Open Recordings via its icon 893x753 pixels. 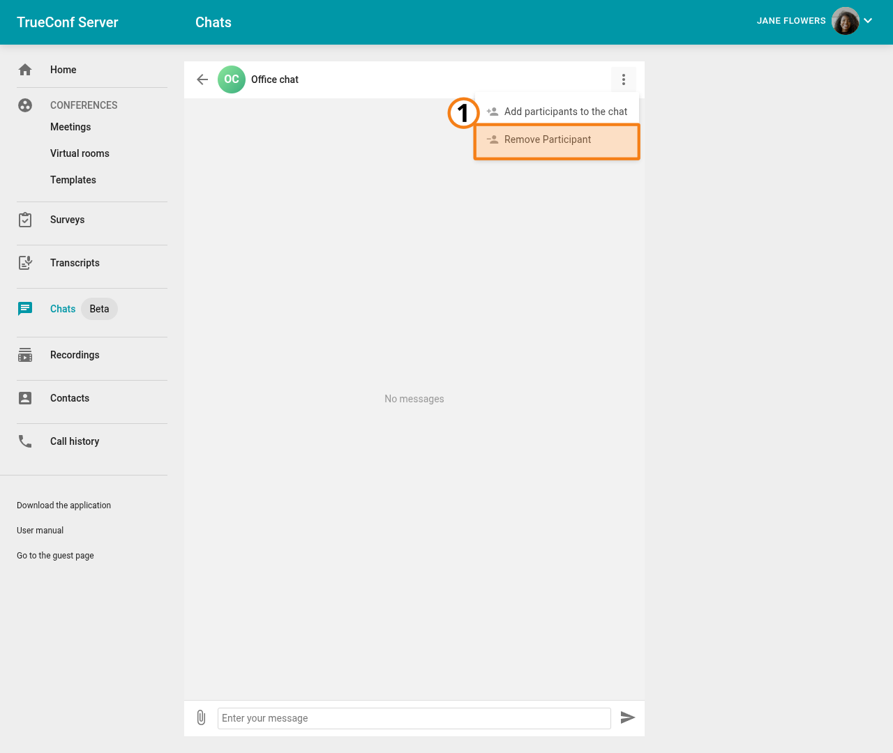(x=25, y=355)
